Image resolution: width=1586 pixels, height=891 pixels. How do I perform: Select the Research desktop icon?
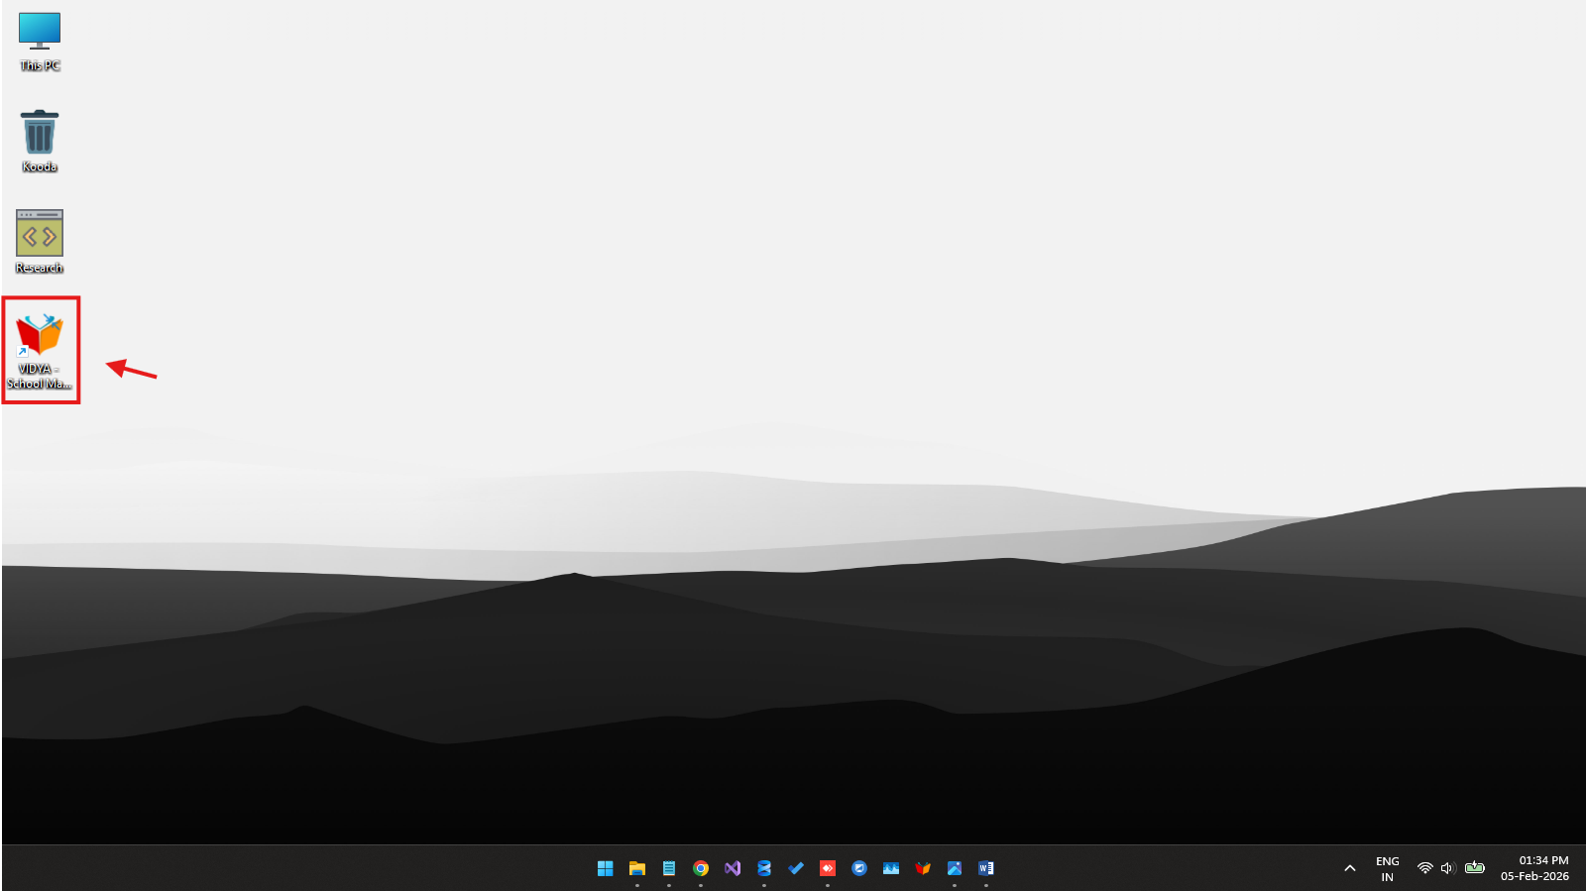click(x=40, y=240)
